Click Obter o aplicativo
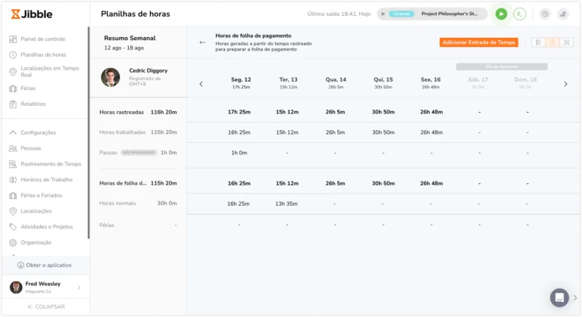The width and height of the screenshot is (582, 317). point(45,265)
